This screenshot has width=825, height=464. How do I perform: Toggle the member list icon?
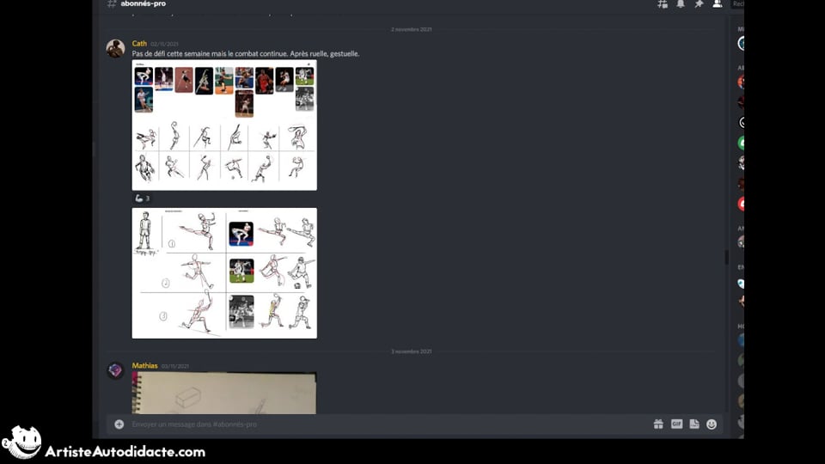[x=717, y=3]
